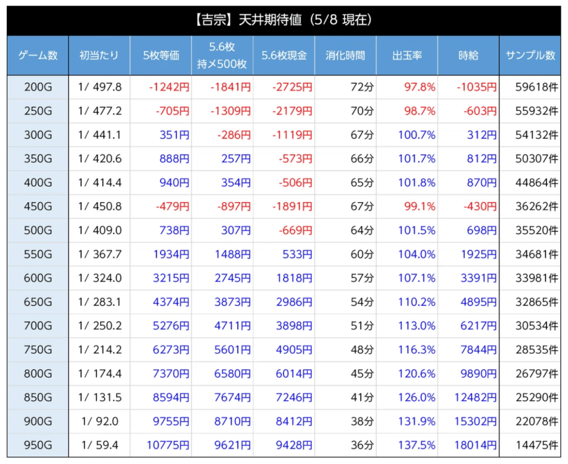Select the 550G row label

point(38,254)
